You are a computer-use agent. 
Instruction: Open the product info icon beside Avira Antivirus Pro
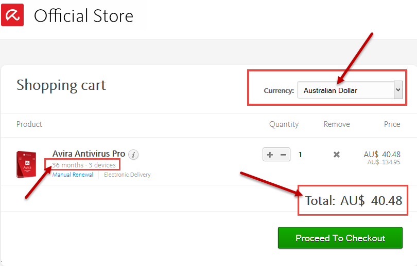pyautogui.click(x=133, y=155)
